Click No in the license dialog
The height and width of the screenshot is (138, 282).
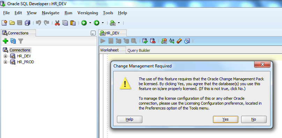[x=254, y=119]
